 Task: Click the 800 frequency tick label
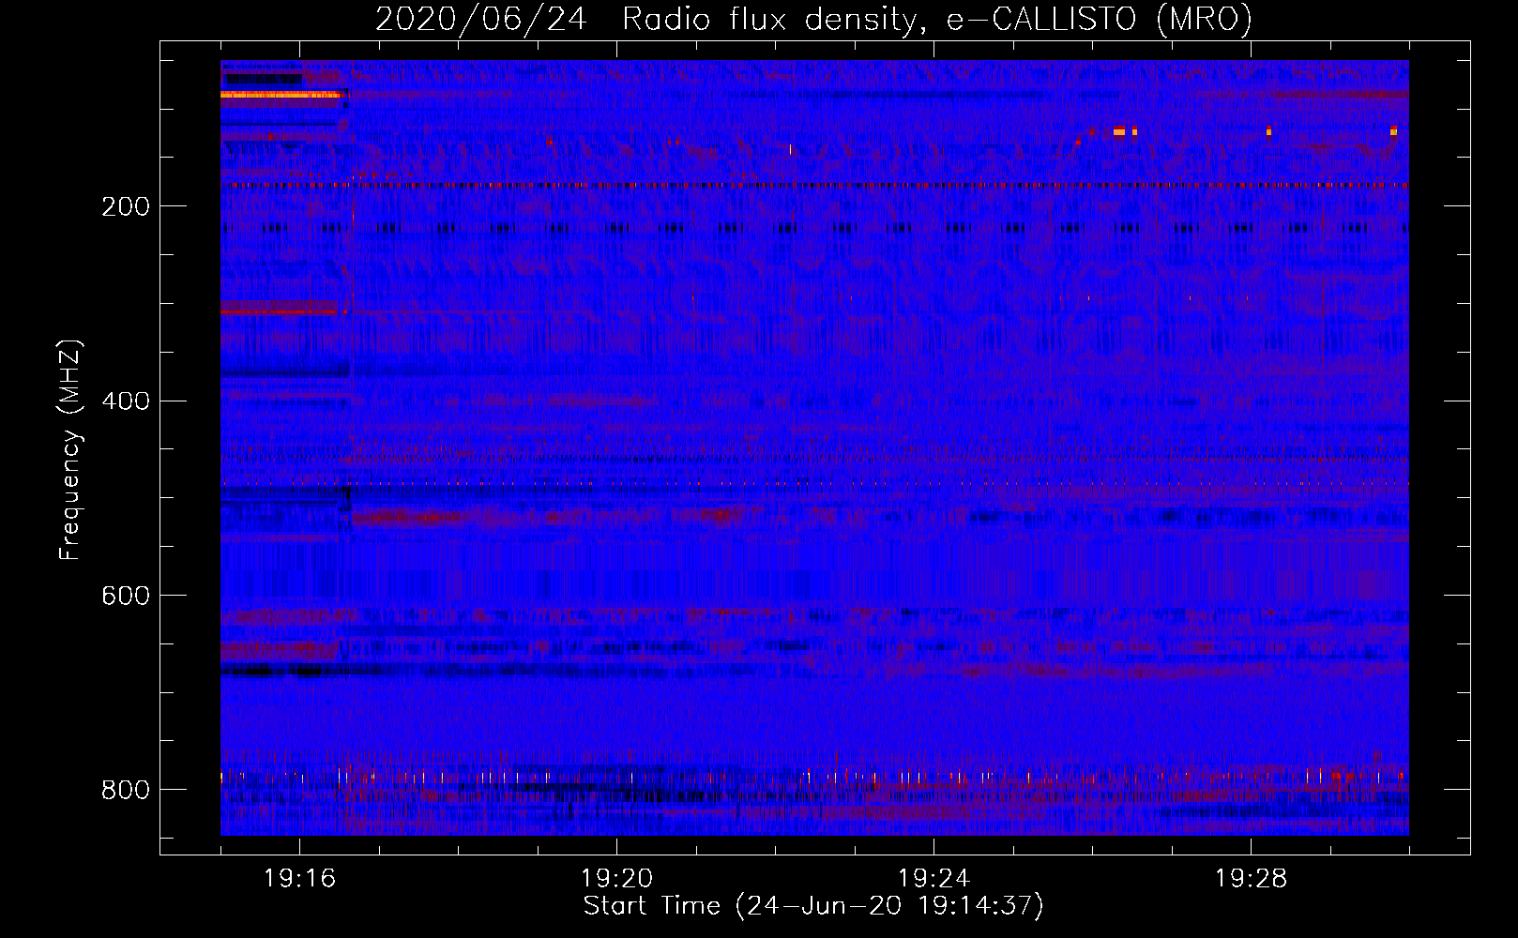[126, 790]
